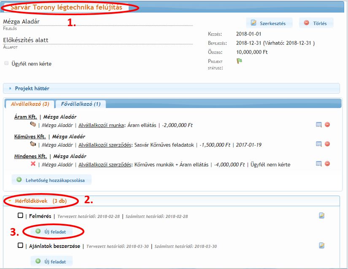Open details icon in Áram Kft. row
The width and height of the screenshot is (348, 269).
319,125
